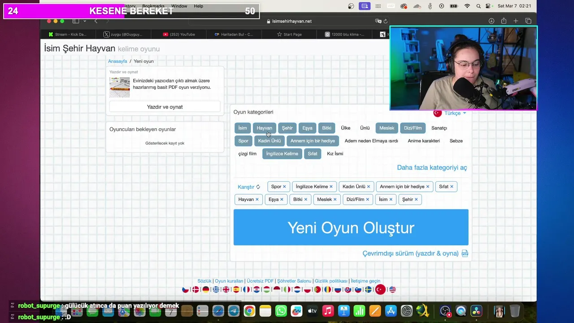Open the Help menu
Screen dimensions: 574x323
point(198,6)
